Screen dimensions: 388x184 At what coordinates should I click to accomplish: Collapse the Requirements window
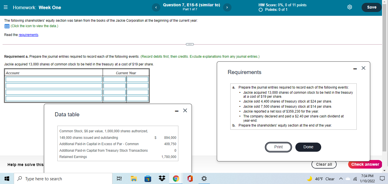click(355, 68)
